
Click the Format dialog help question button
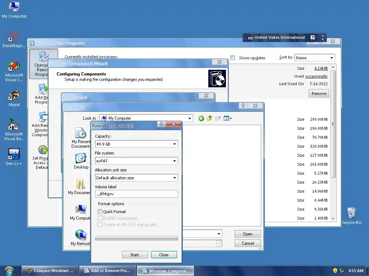(x=161, y=124)
